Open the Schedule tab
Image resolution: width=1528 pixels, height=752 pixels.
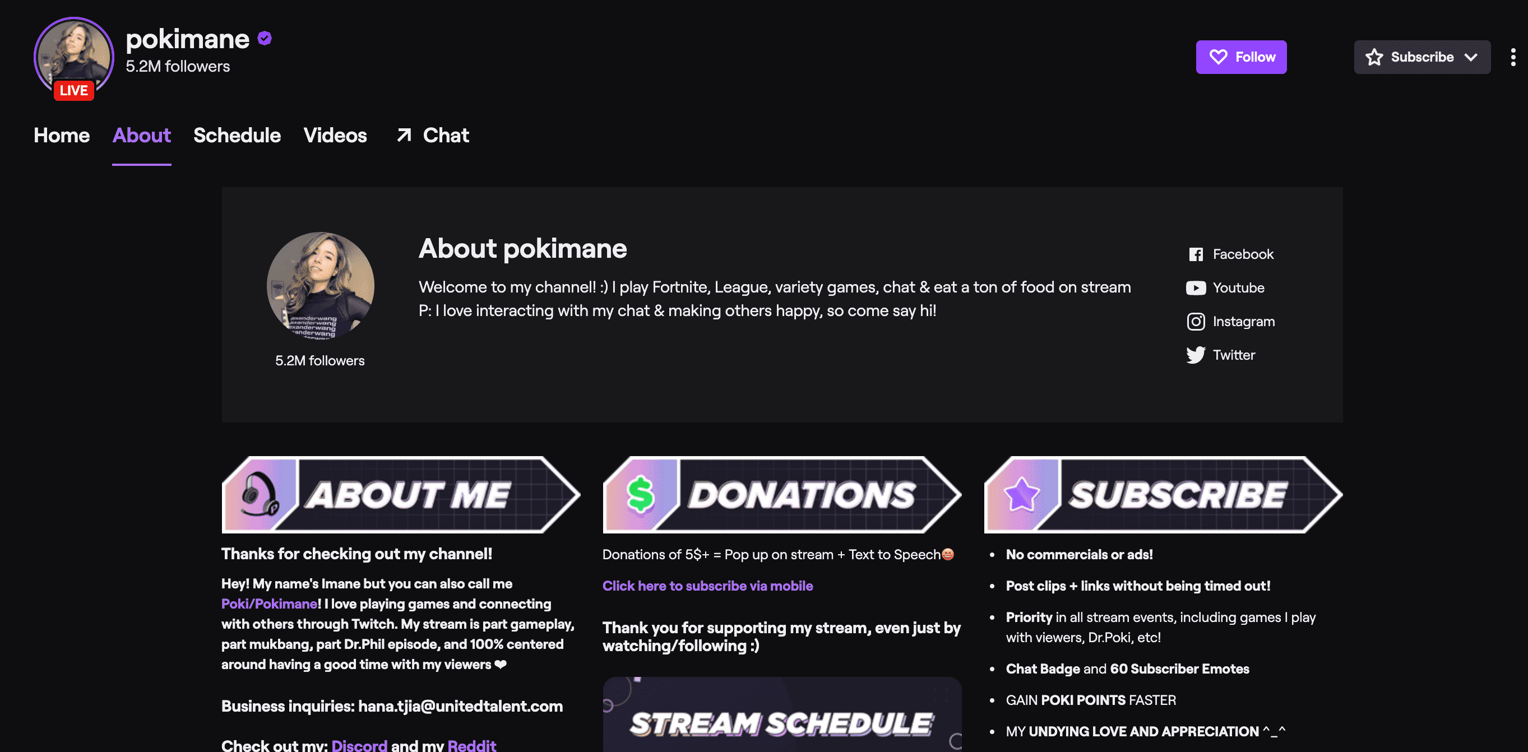237,135
